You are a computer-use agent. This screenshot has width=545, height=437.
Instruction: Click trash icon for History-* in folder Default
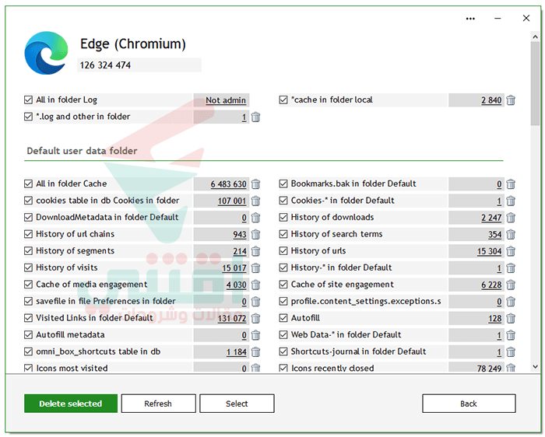[511, 268]
